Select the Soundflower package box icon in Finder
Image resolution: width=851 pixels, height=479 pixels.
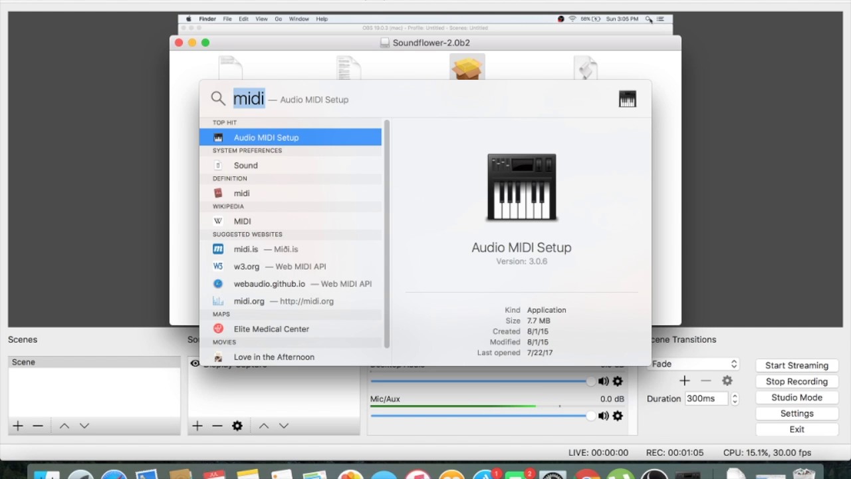point(467,67)
